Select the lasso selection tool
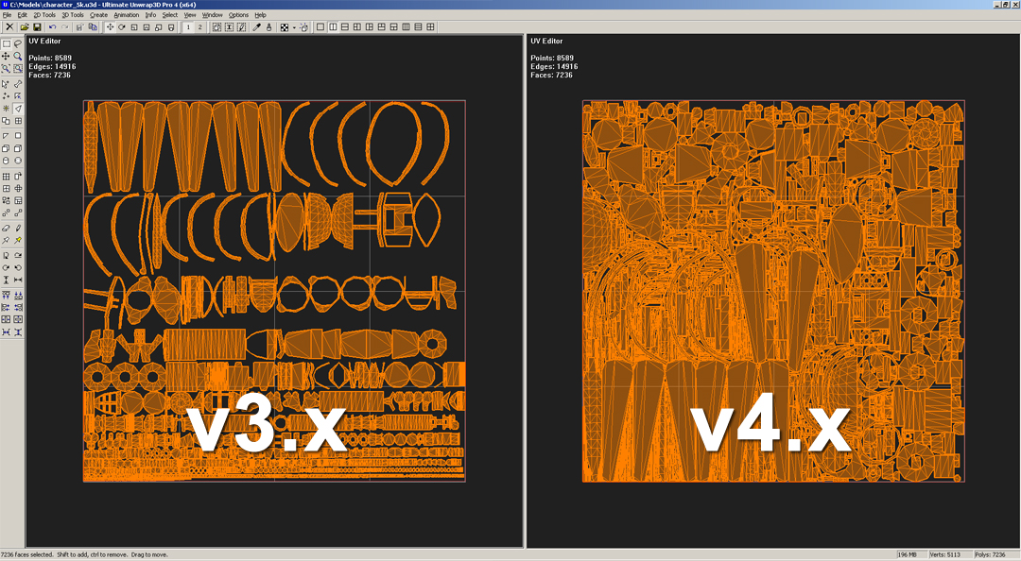The image size is (1021, 561). (x=18, y=44)
